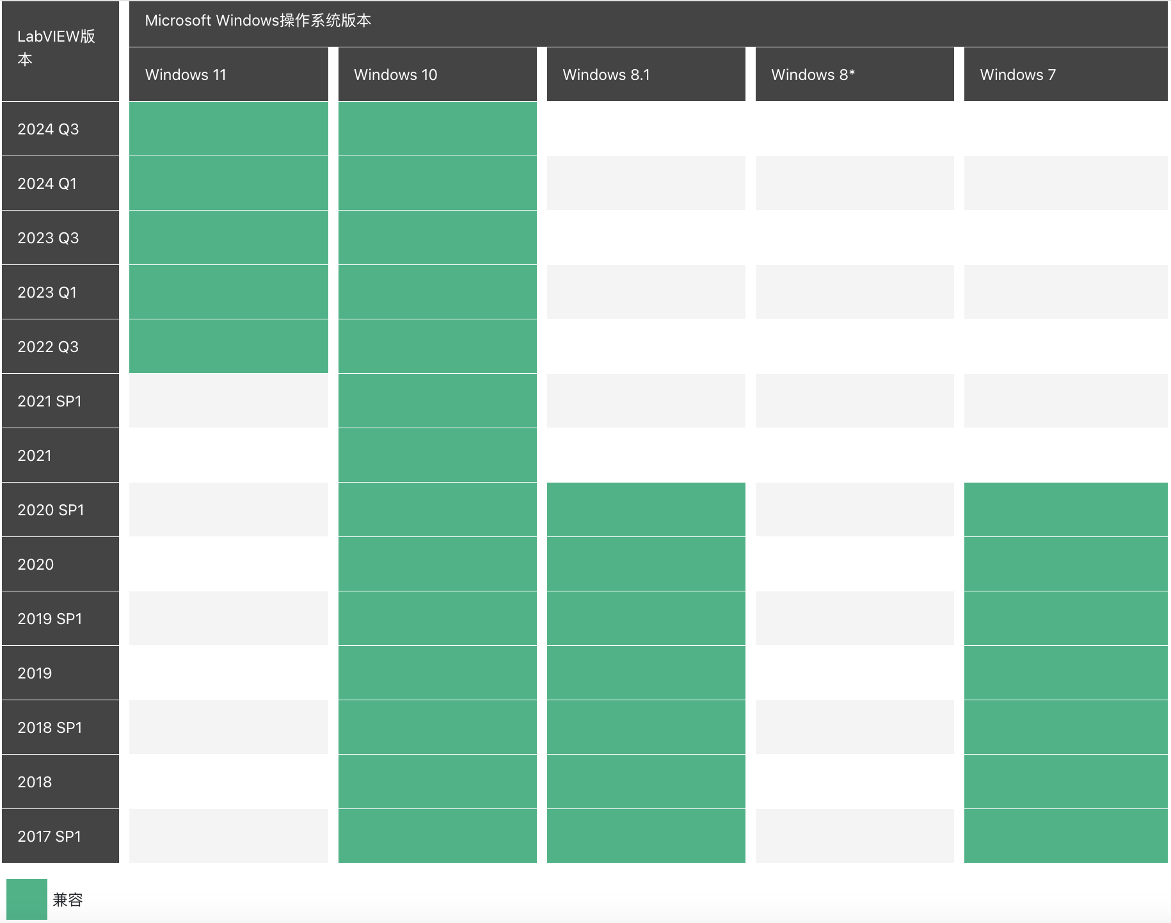Select the Windows 10 column header
1171x923 pixels.
(438, 74)
